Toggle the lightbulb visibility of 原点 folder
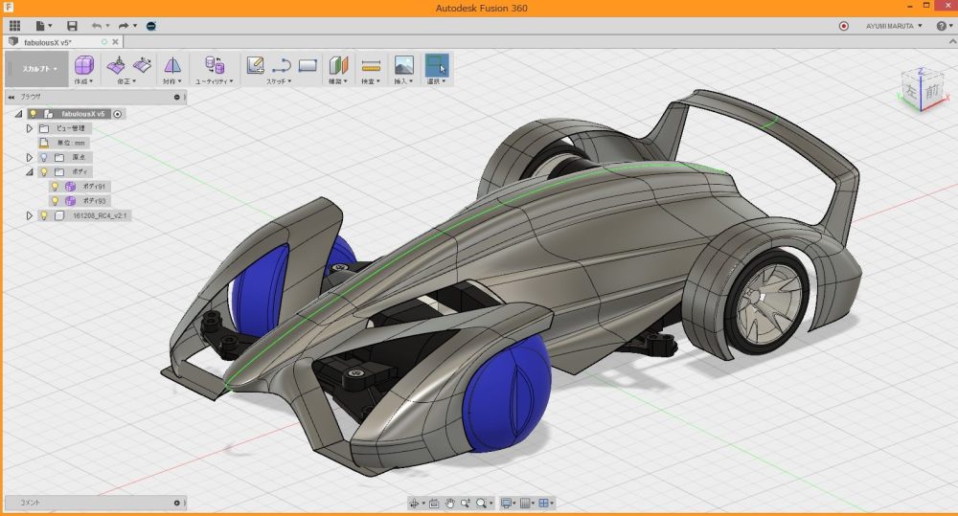The height and width of the screenshot is (516, 958). 43,157
